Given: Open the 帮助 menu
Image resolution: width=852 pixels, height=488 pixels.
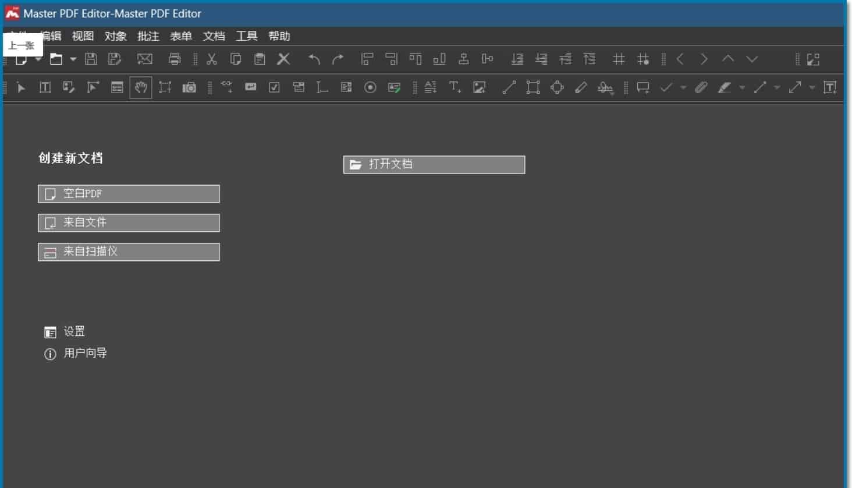Looking at the screenshot, I should (x=279, y=36).
